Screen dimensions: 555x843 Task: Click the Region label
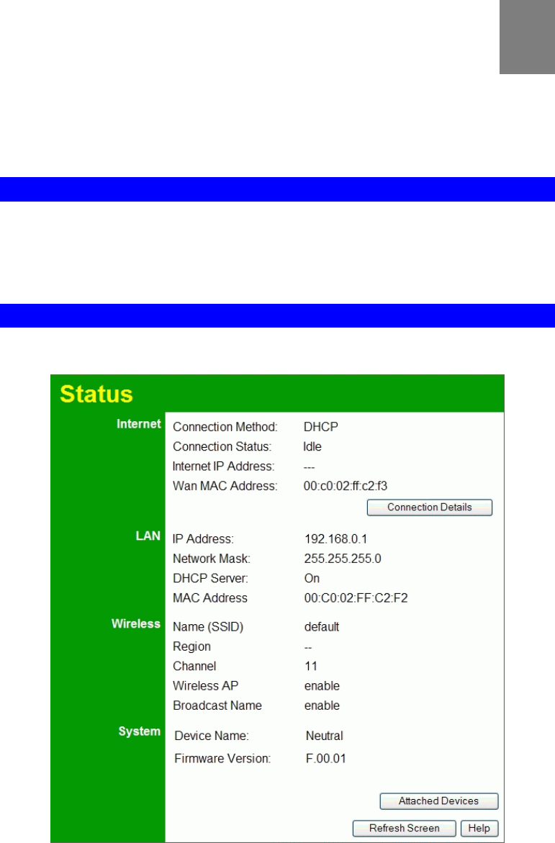pos(191,646)
